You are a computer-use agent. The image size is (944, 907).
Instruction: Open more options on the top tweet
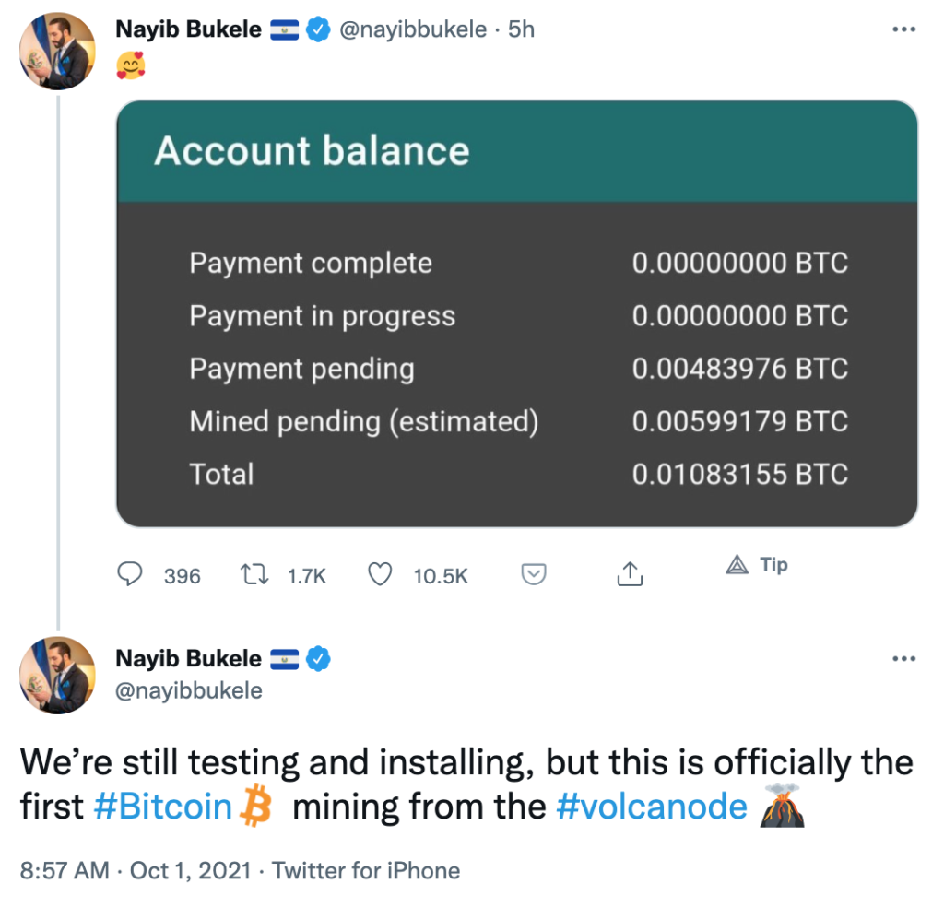[x=903, y=29]
